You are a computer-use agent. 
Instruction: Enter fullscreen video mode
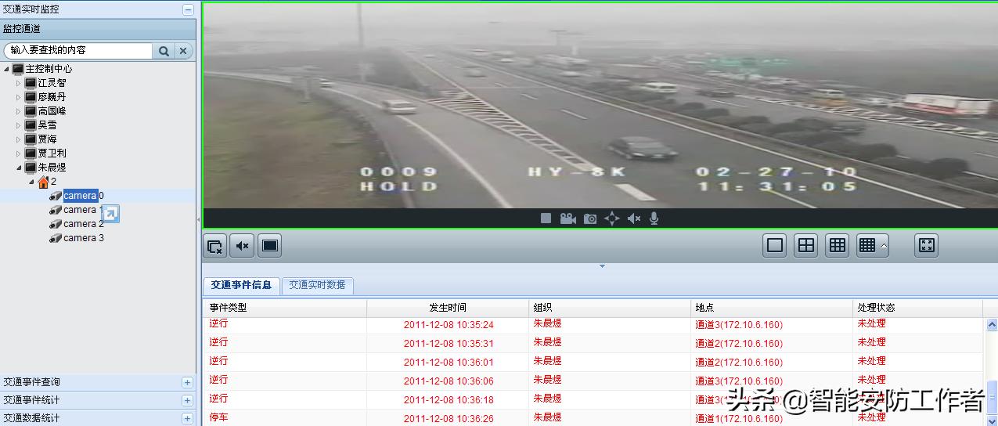[x=927, y=245]
